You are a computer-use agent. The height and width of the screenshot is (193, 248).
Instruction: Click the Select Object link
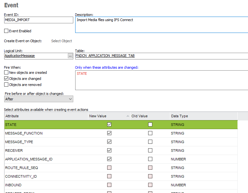pos(61,41)
